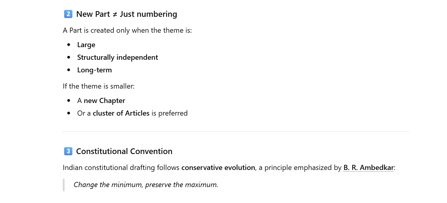This screenshot has width=447, height=203.
Task: Click the blue number 2 emoji icon
Action: coord(68,14)
